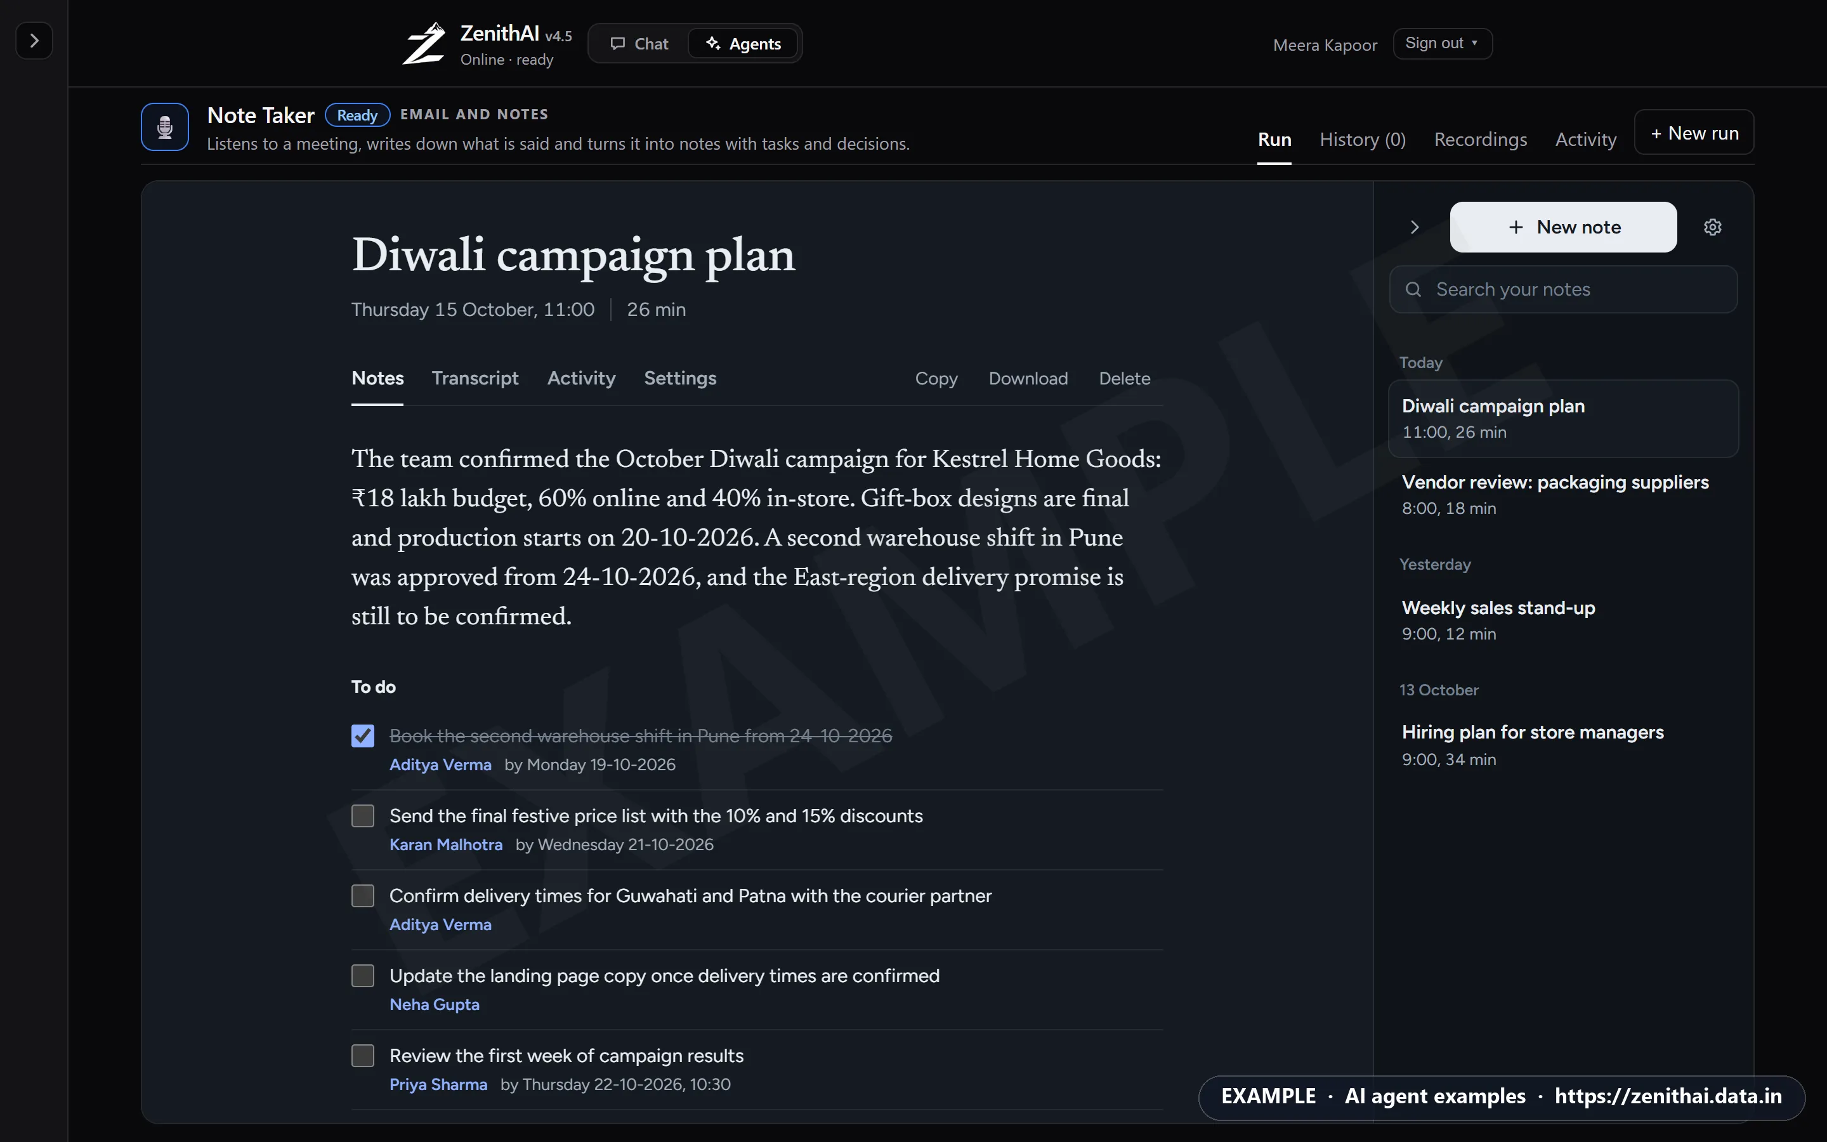Click the Meera Kapoor user name
The image size is (1827, 1142).
pos(1325,45)
